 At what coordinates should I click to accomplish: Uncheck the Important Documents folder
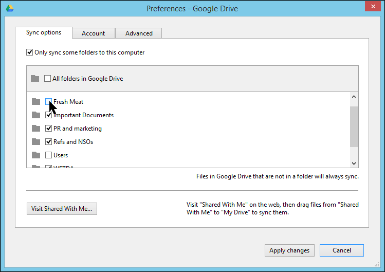point(48,115)
